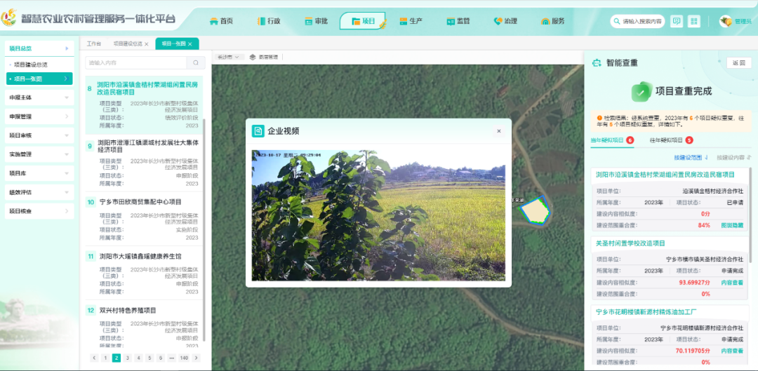Open the 生产 top navigation menu
The width and height of the screenshot is (758, 371).
click(x=411, y=21)
